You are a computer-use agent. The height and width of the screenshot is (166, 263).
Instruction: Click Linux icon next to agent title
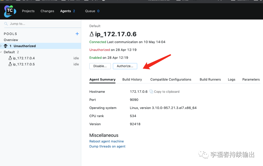(x=92, y=34)
